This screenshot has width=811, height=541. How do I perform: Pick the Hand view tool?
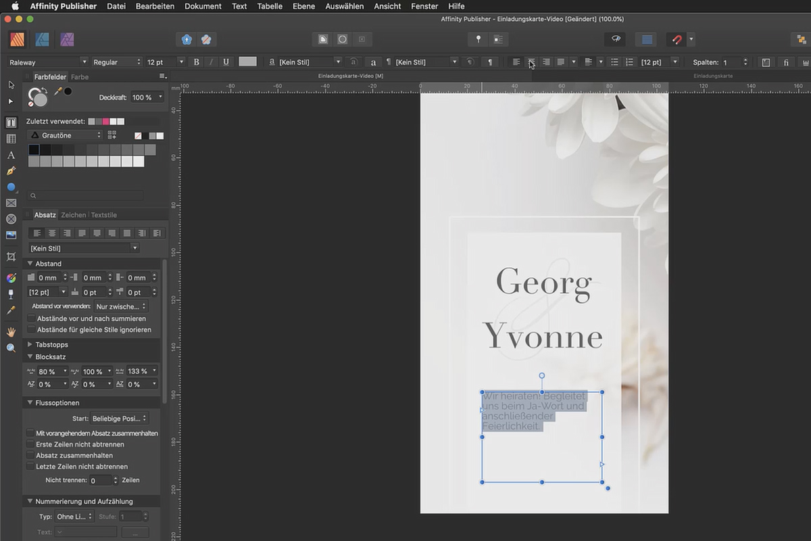11,332
